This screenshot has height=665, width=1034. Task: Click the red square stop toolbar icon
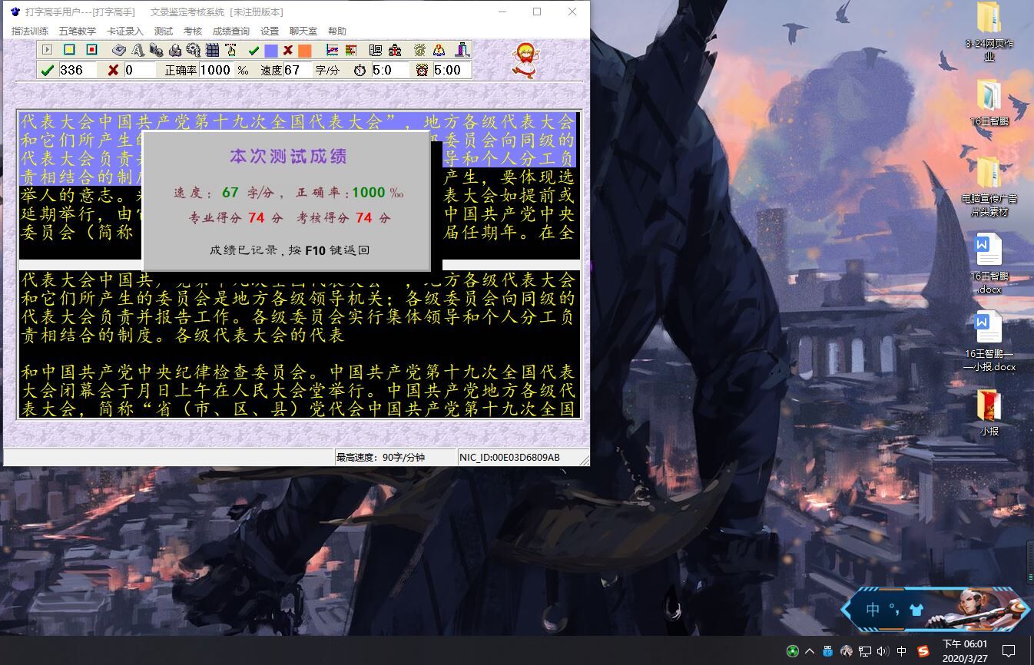pos(91,50)
